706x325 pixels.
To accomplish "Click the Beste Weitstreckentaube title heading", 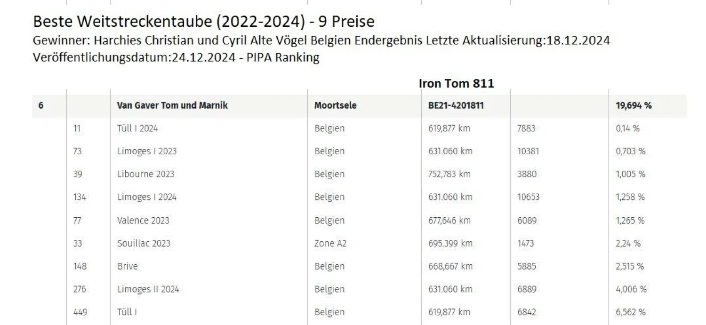I will pos(203,22).
